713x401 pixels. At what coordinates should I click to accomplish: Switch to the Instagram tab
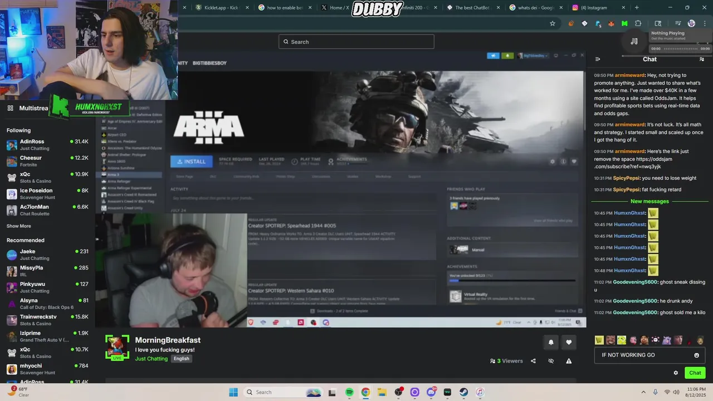pyautogui.click(x=598, y=8)
